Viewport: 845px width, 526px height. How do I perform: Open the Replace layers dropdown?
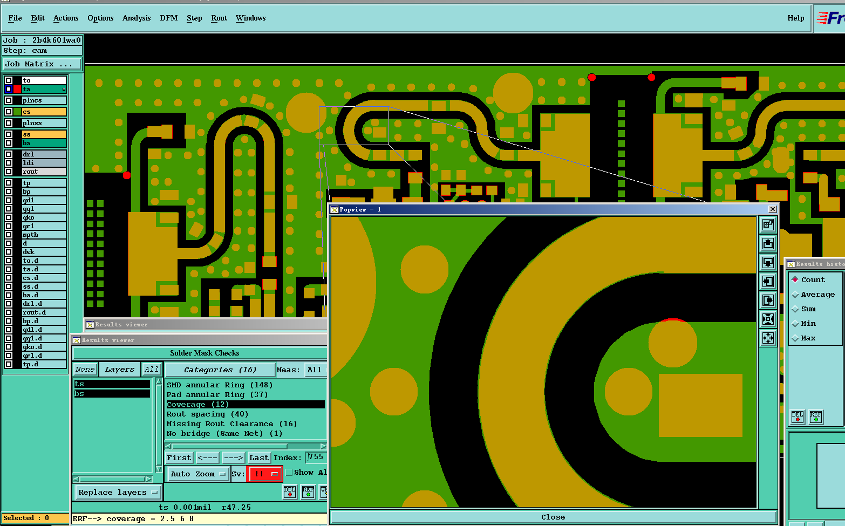tap(118, 492)
